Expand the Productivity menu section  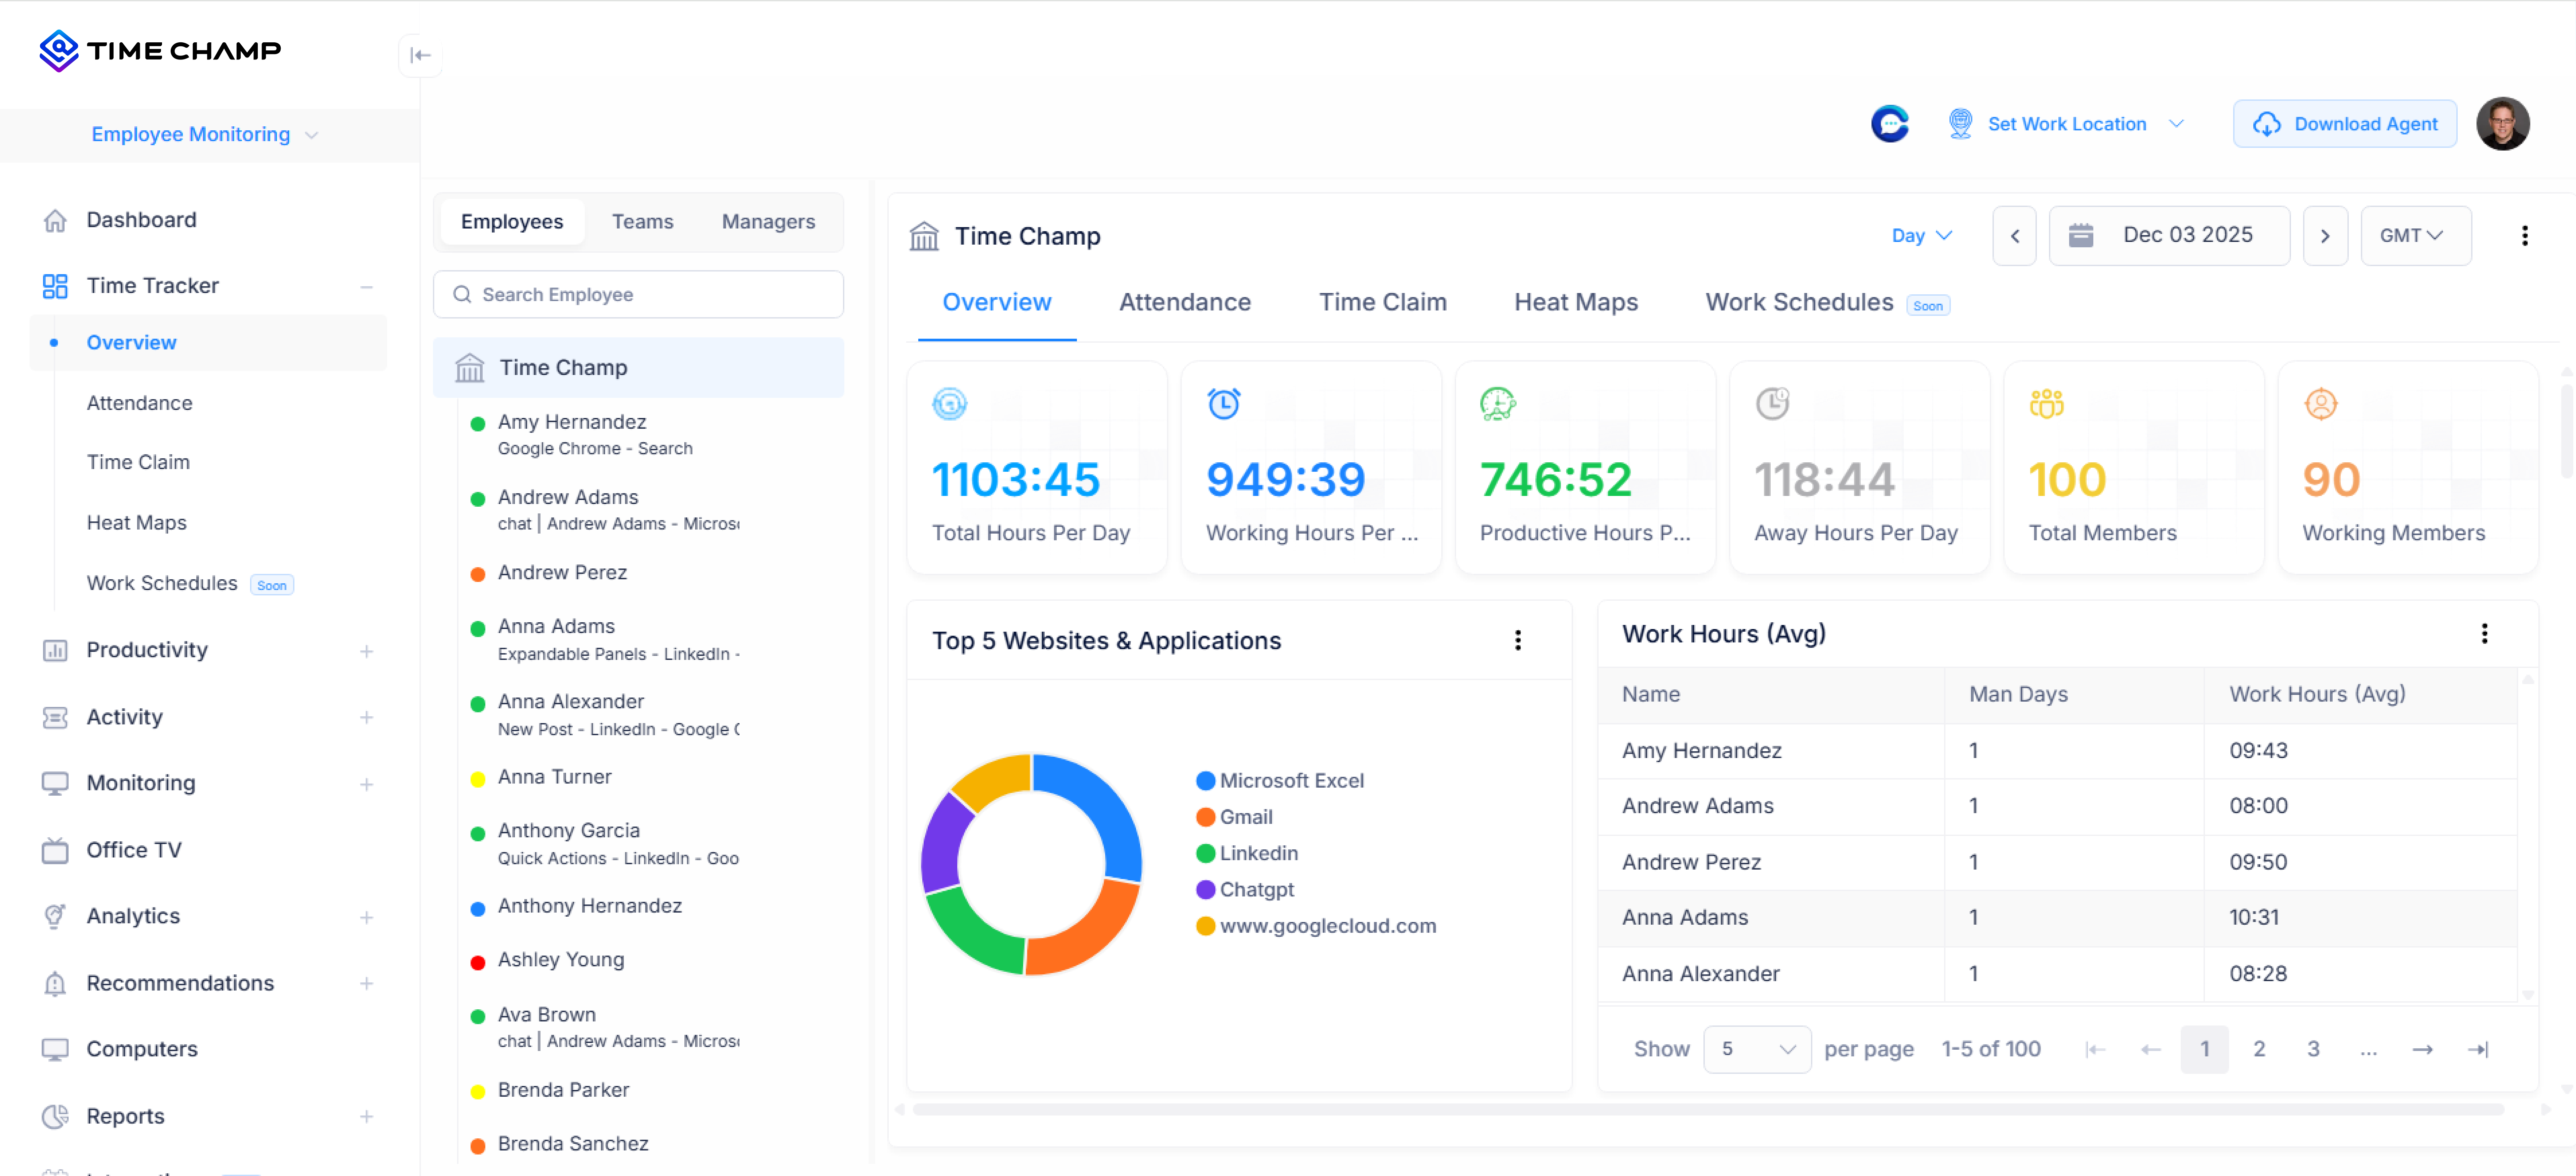[x=366, y=651]
